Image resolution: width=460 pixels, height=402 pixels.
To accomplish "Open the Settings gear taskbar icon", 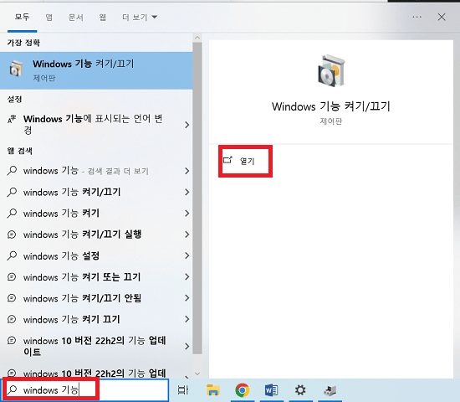I will coord(300,390).
